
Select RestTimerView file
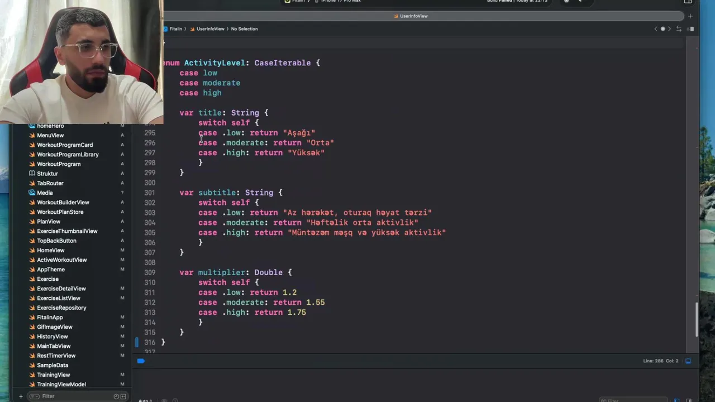56,356
